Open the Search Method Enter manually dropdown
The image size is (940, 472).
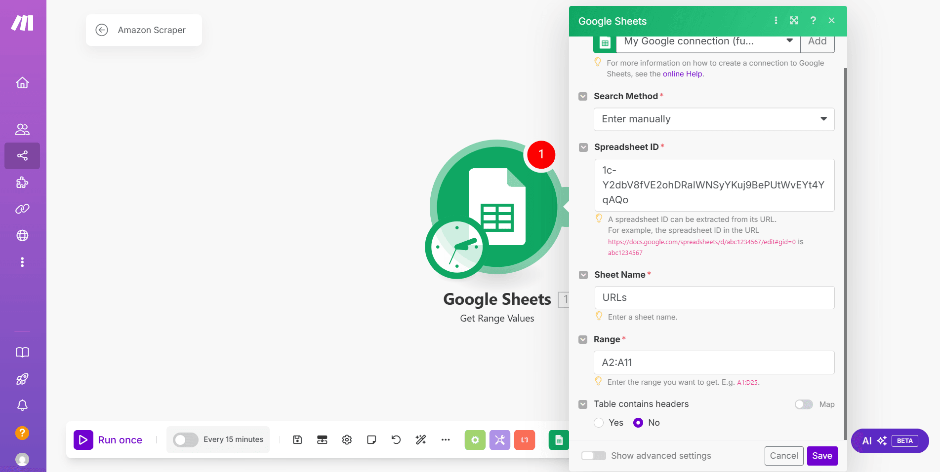pyautogui.click(x=714, y=119)
